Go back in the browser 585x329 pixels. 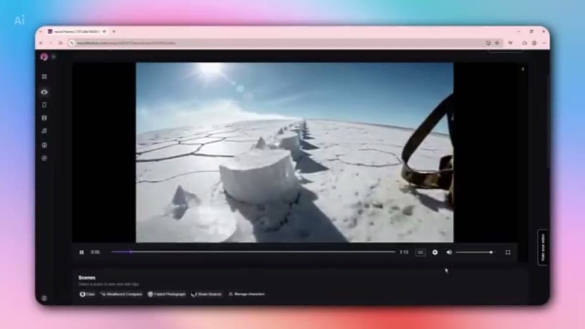(41, 43)
